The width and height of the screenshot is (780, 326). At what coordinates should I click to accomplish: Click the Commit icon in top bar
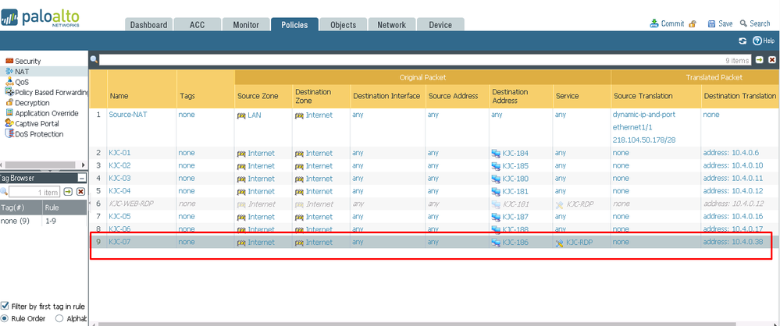point(654,23)
